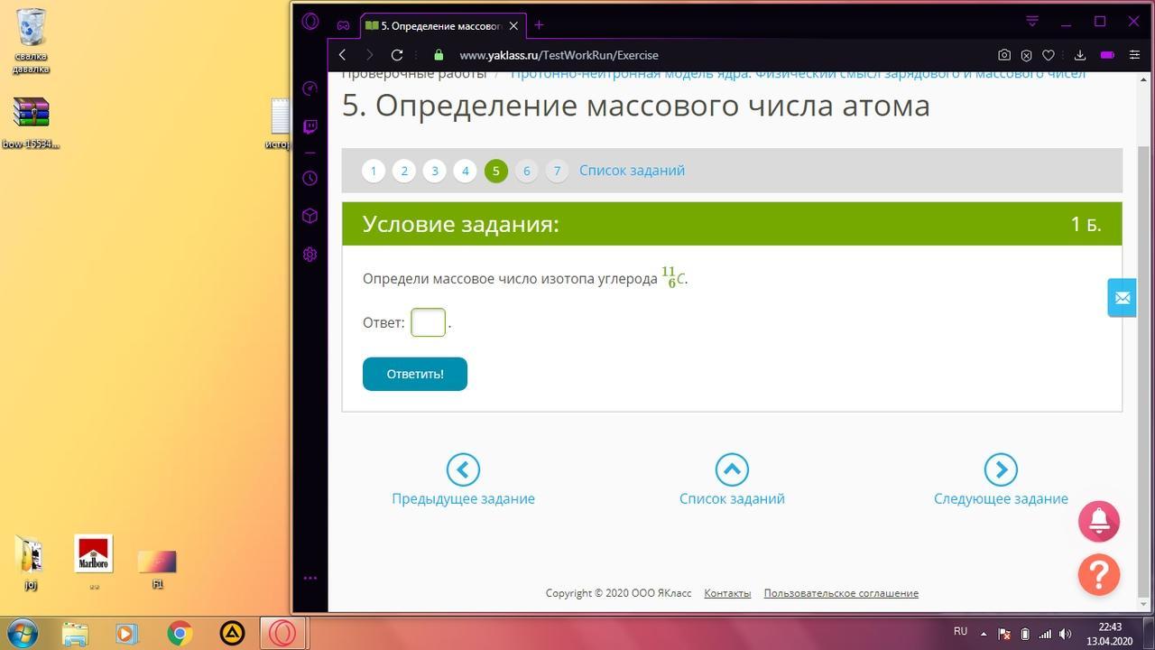Image resolution: width=1155 pixels, height=650 pixels.
Task: Go to exercise number 3
Action: pyautogui.click(x=435, y=171)
